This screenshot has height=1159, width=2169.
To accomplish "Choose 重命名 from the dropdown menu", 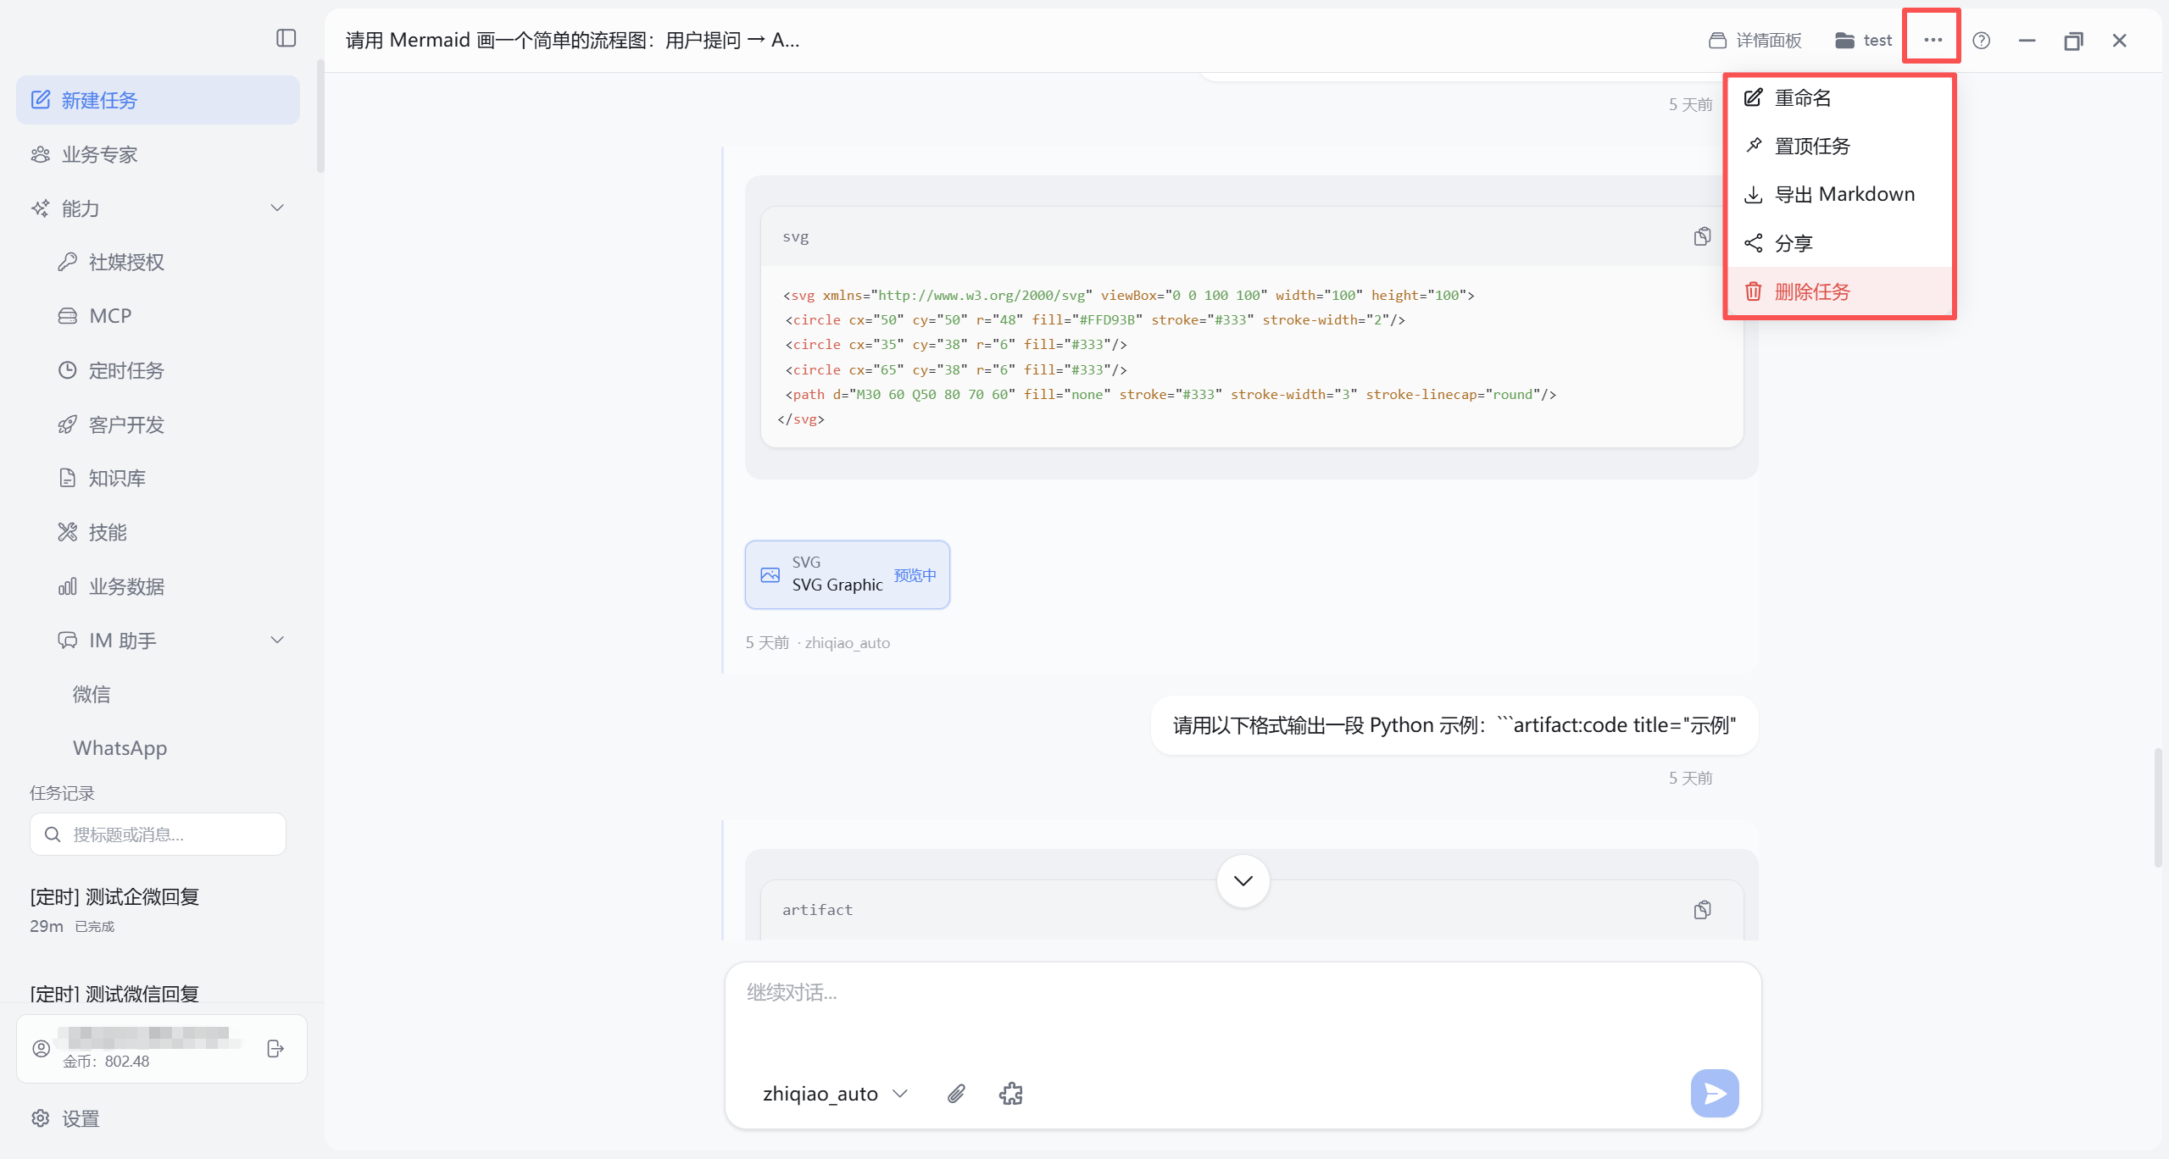I will 1839,97.
